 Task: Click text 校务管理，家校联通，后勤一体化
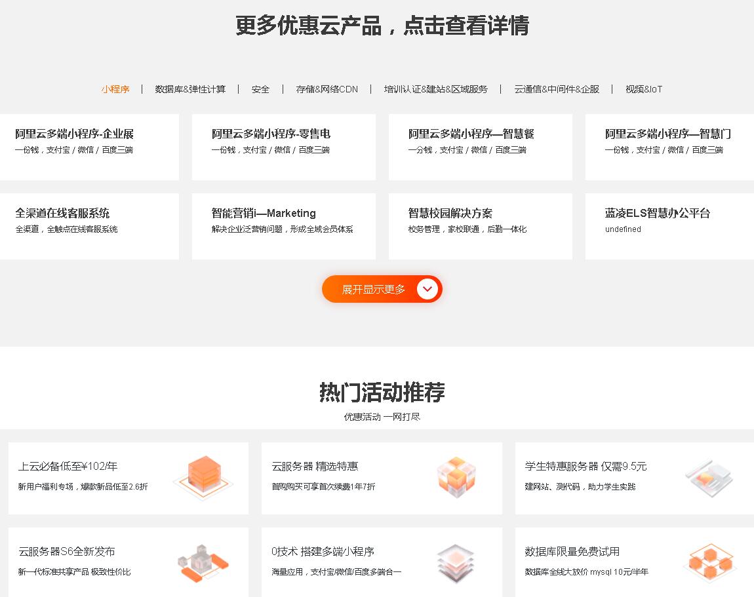(x=467, y=229)
